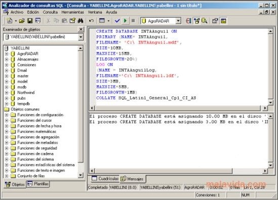Open the Herramientas menu

coord(73,12)
